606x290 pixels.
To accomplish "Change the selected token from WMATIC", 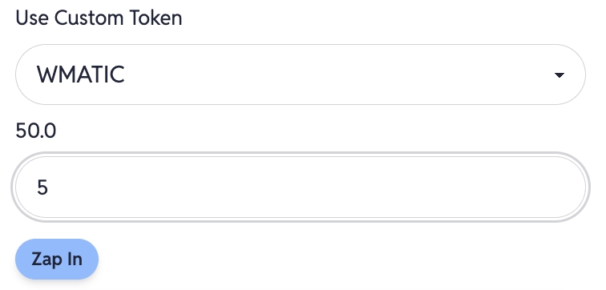I will point(301,75).
